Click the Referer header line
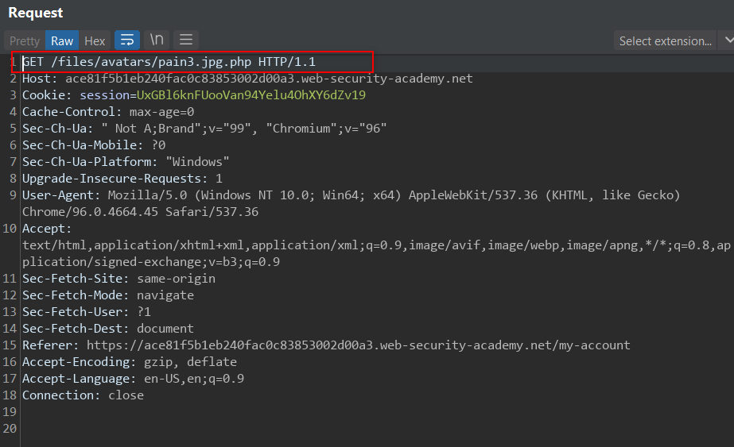 click(x=326, y=345)
